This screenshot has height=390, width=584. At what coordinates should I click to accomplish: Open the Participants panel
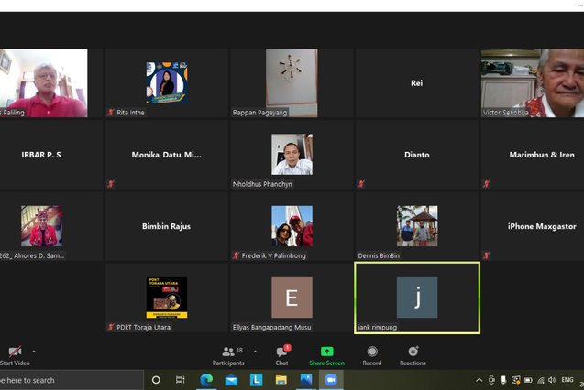(228, 355)
